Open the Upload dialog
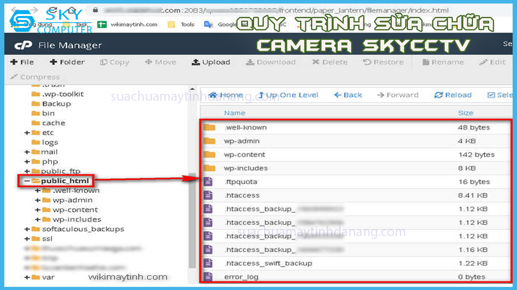 click(x=211, y=62)
